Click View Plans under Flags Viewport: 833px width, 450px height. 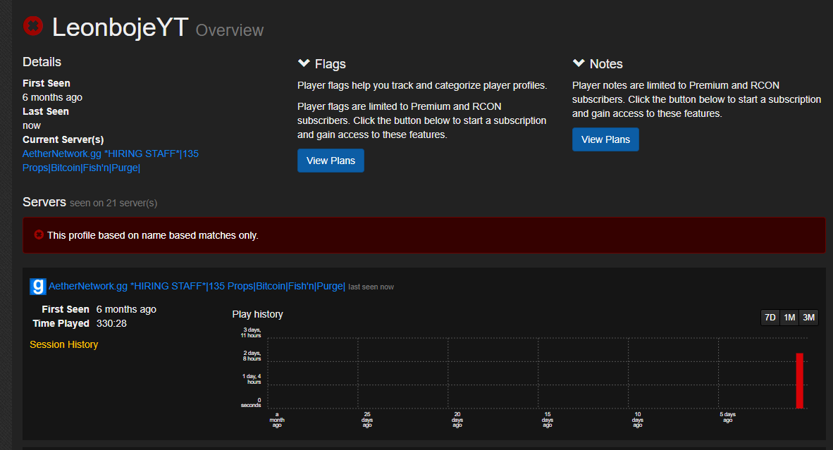331,161
